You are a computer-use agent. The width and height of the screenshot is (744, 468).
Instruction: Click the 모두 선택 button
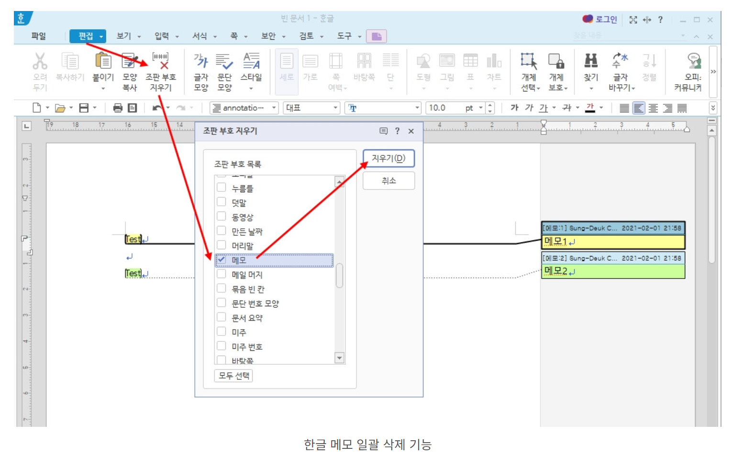233,376
